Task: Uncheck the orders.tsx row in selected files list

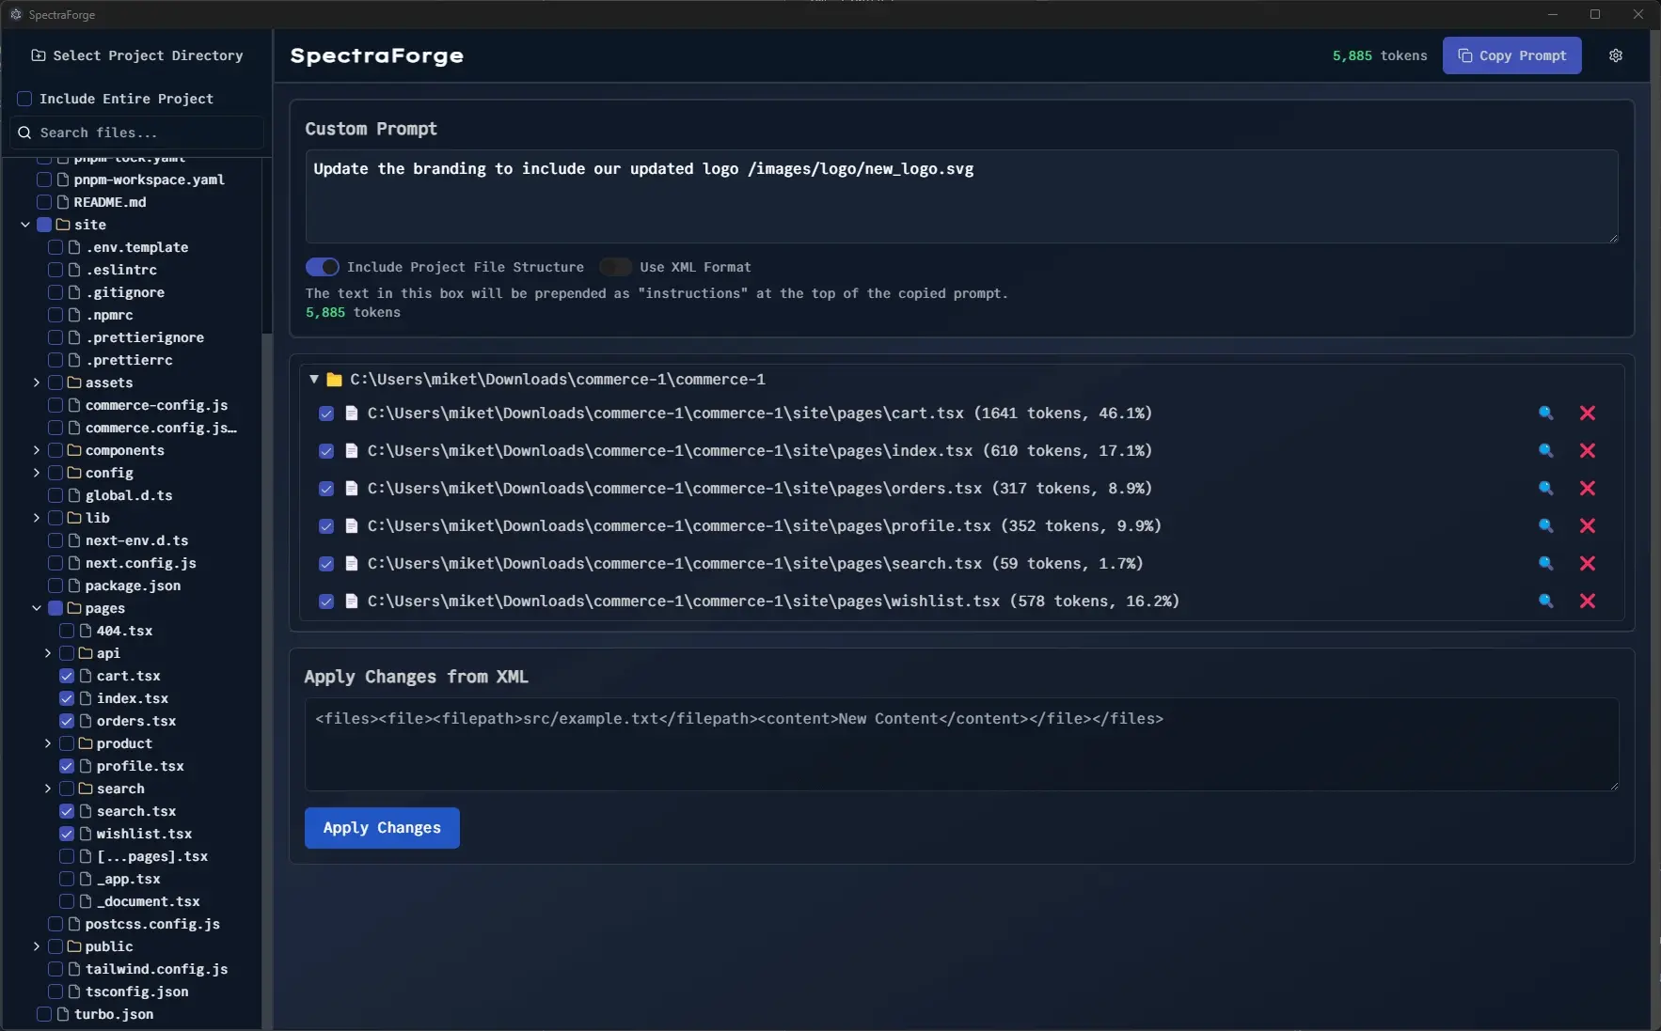Action: click(x=326, y=488)
